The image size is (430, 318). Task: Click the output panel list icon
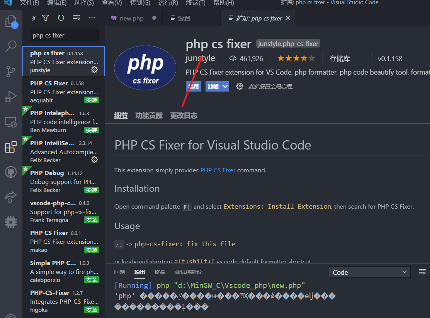(x=422, y=272)
